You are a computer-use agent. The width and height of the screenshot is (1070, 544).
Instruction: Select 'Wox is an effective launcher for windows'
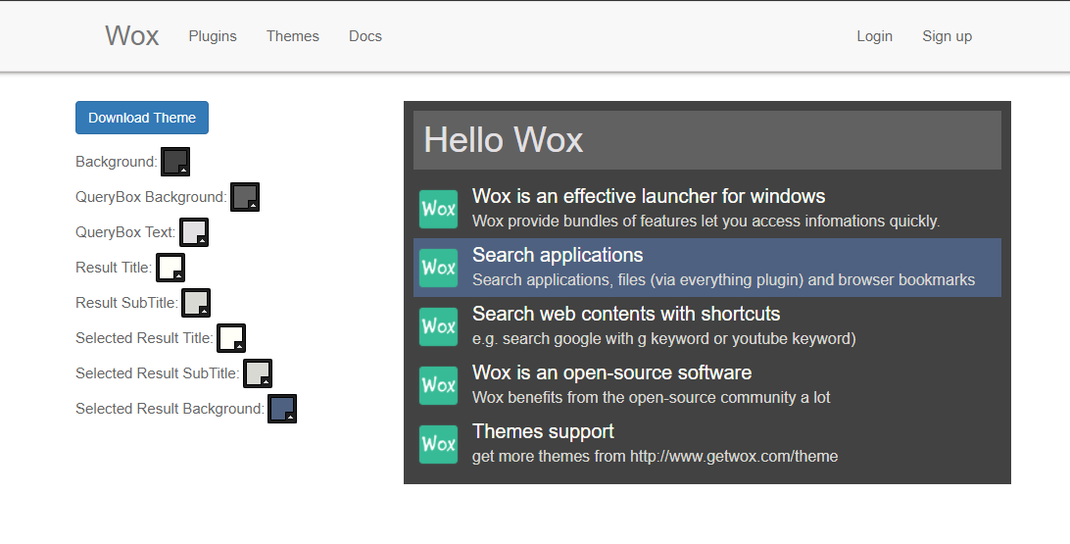(x=649, y=197)
